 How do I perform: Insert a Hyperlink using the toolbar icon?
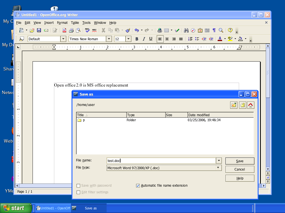coord(159,30)
